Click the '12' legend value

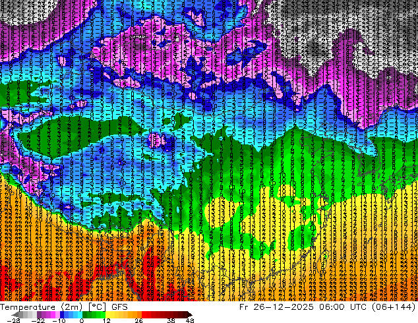tap(107, 320)
